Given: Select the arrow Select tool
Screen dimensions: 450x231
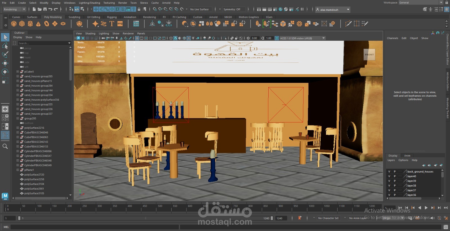Looking at the screenshot, I should [x=5, y=37].
